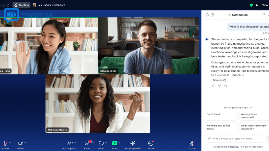Collapse Hide suggested prompts

pyautogui.click(x=238, y=108)
